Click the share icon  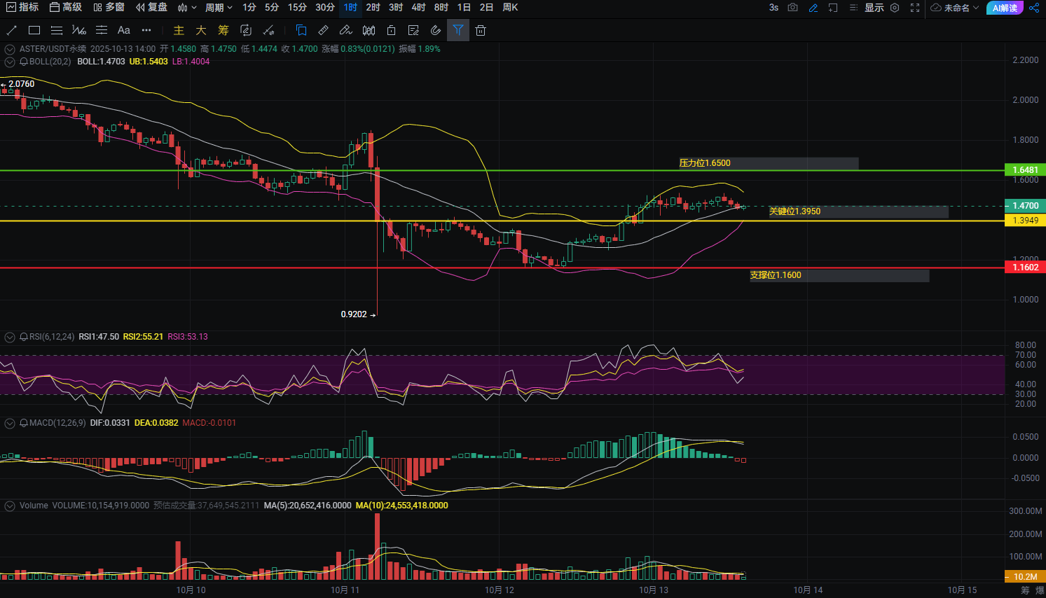click(x=1034, y=8)
